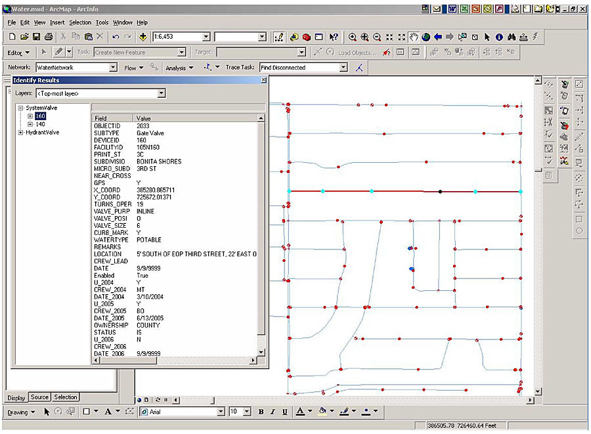
Task: Click the font color swatch button
Action: pos(301,412)
